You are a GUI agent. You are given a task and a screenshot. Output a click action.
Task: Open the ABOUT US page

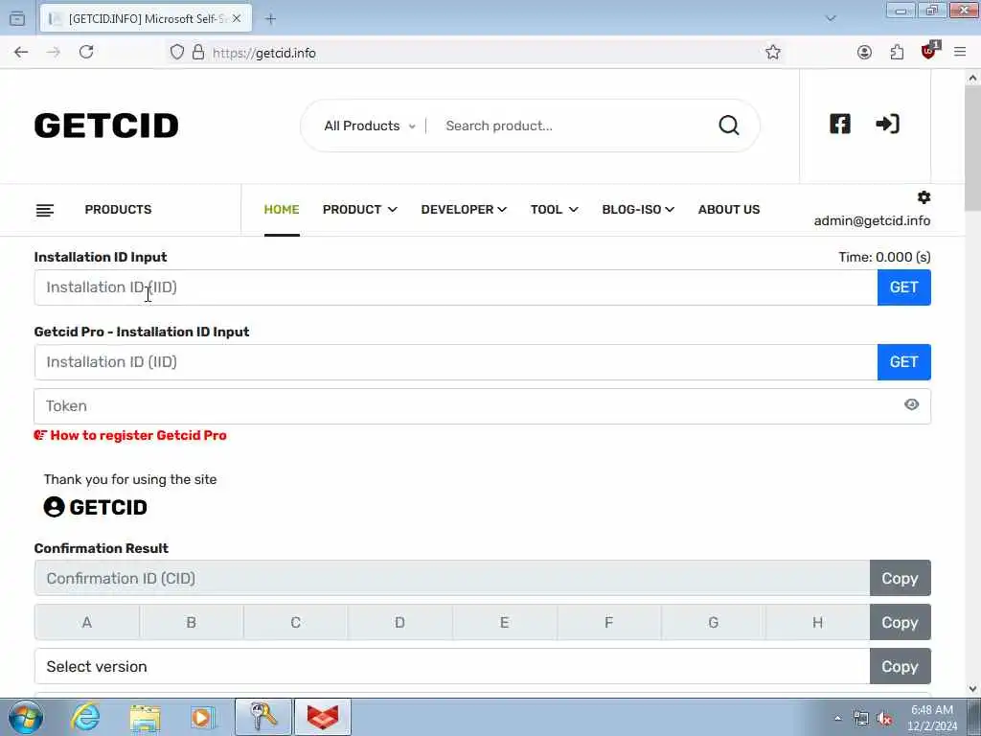[729, 210]
